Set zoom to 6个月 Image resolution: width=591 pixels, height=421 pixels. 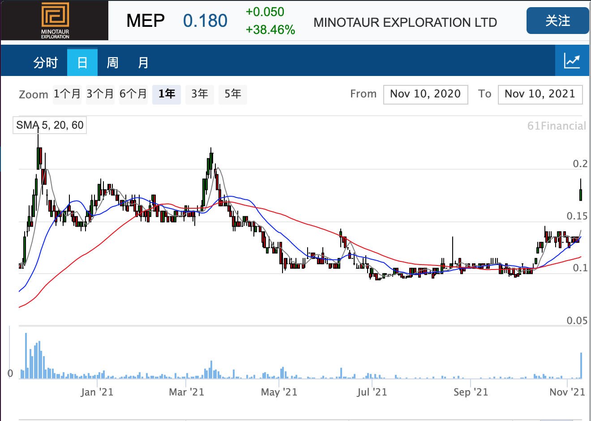pos(133,94)
